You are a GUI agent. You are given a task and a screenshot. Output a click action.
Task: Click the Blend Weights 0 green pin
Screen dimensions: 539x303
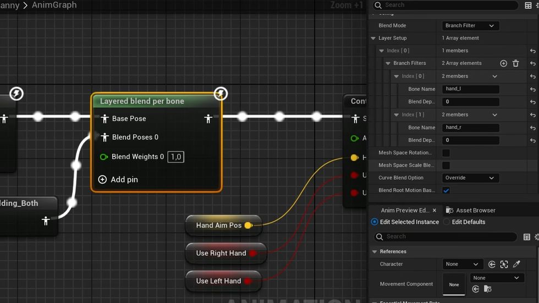103,157
